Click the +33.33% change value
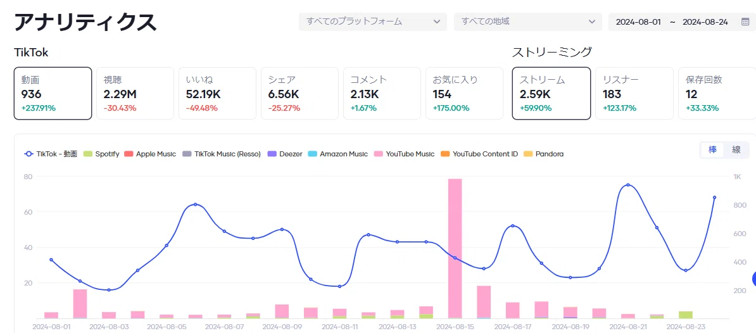This screenshot has height=333, width=756. 702,108
